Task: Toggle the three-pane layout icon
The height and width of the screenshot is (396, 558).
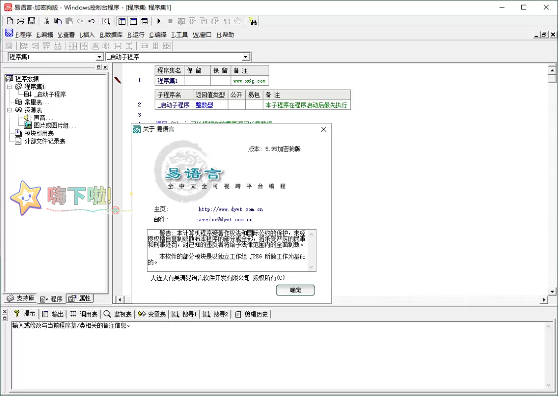Action: tap(144, 21)
